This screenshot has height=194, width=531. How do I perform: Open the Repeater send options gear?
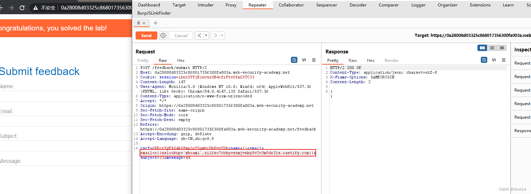(x=163, y=35)
